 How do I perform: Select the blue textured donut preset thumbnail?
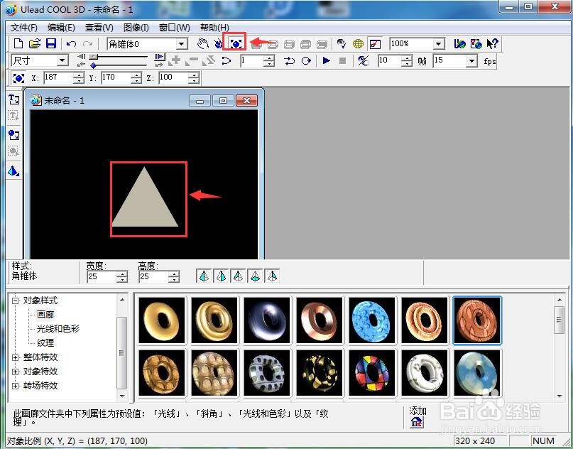[372, 320]
